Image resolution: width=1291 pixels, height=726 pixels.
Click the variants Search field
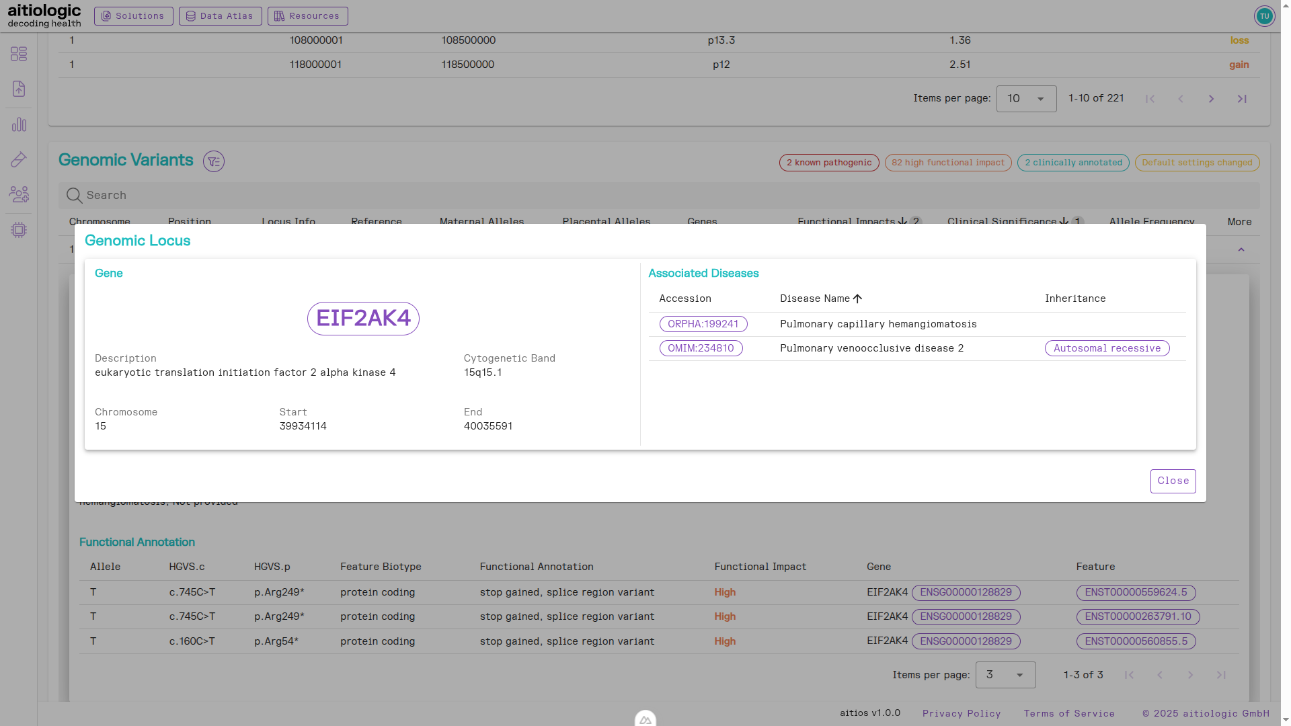coord(659,196)
